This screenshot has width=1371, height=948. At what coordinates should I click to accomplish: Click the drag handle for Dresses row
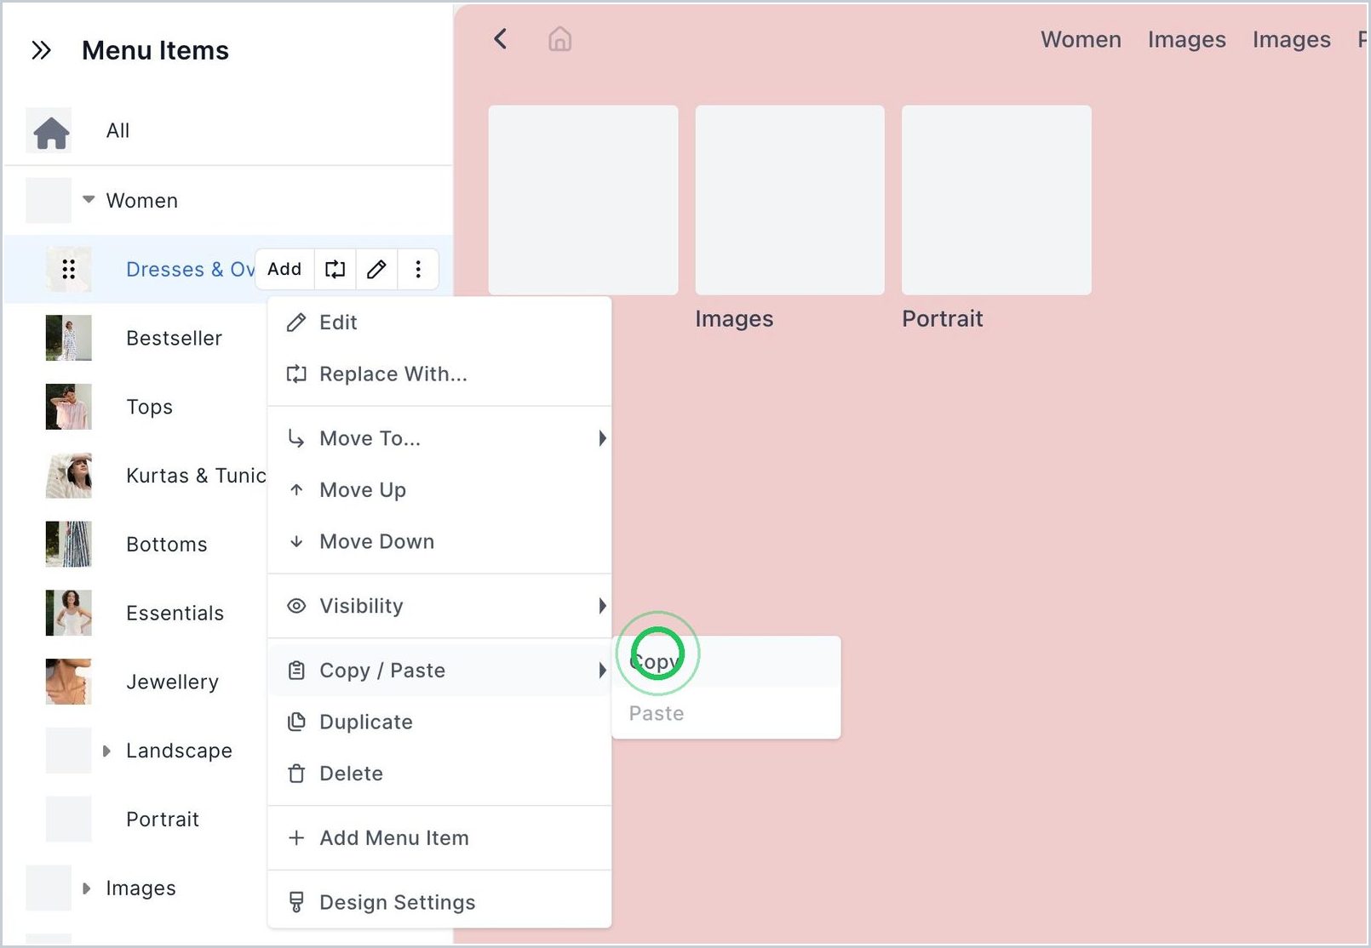[68, 270]
